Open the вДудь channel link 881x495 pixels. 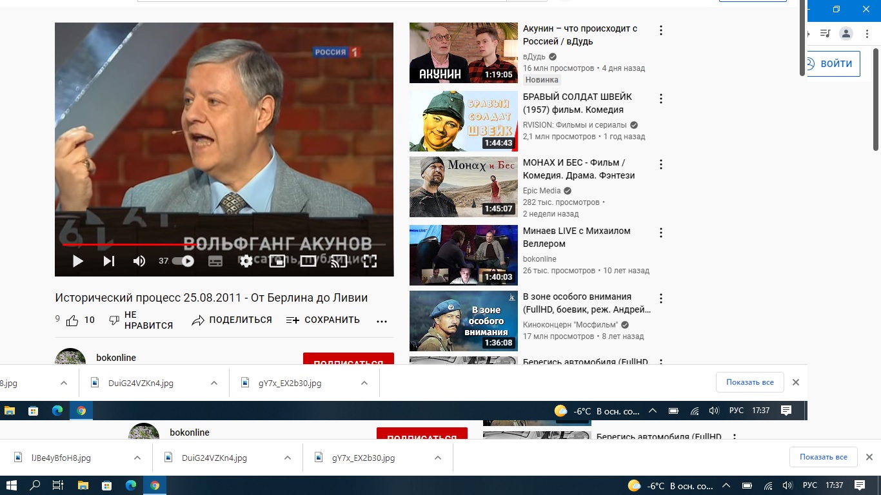pos(534,57)
